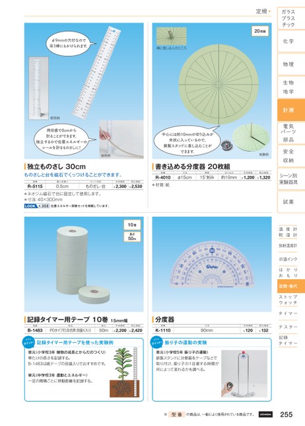
Task: Click model number R-4010 in table
Action: (163, 177)
